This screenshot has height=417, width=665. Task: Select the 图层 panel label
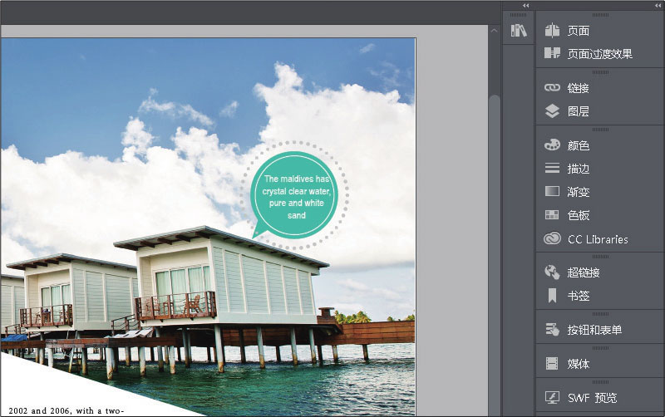[578, 111]
